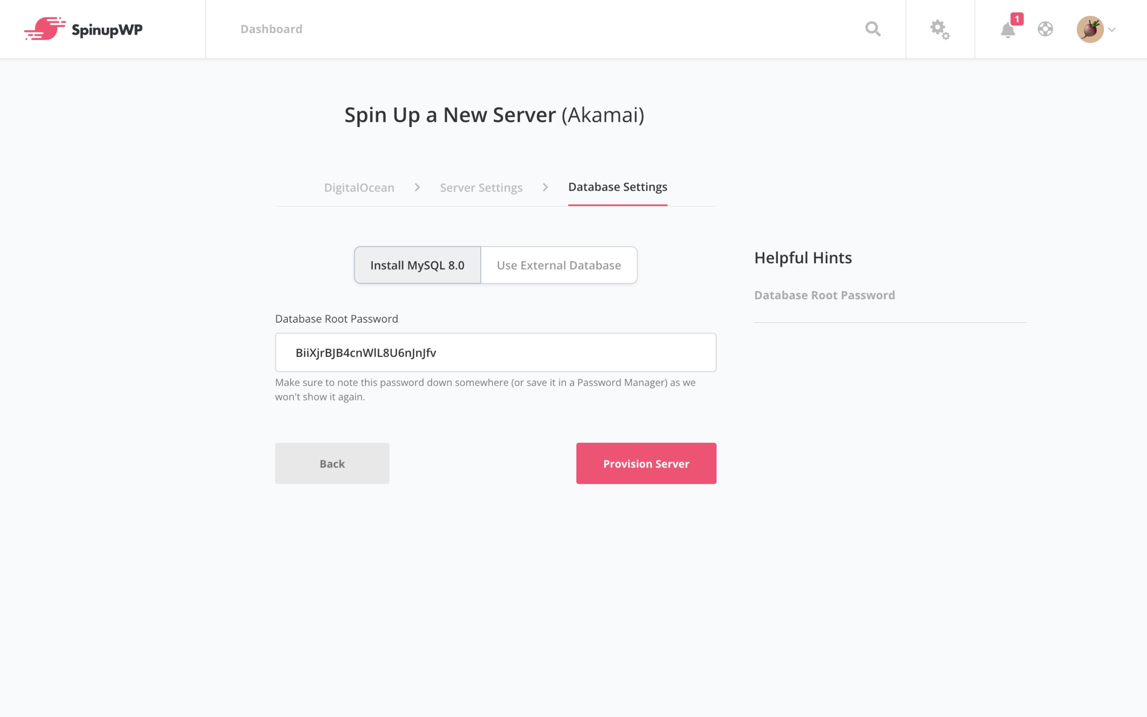Switch to the Server Settings step
The height and width of the screenshot is (717, 1147).
pyautogui.click(x=481, y=187)
